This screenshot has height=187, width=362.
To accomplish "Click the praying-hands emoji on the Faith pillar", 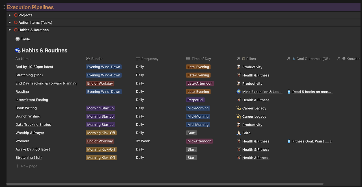I will 238,133.
